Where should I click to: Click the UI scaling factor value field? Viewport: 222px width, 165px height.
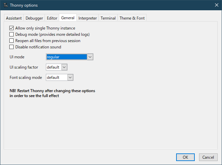tap(54, 67)
